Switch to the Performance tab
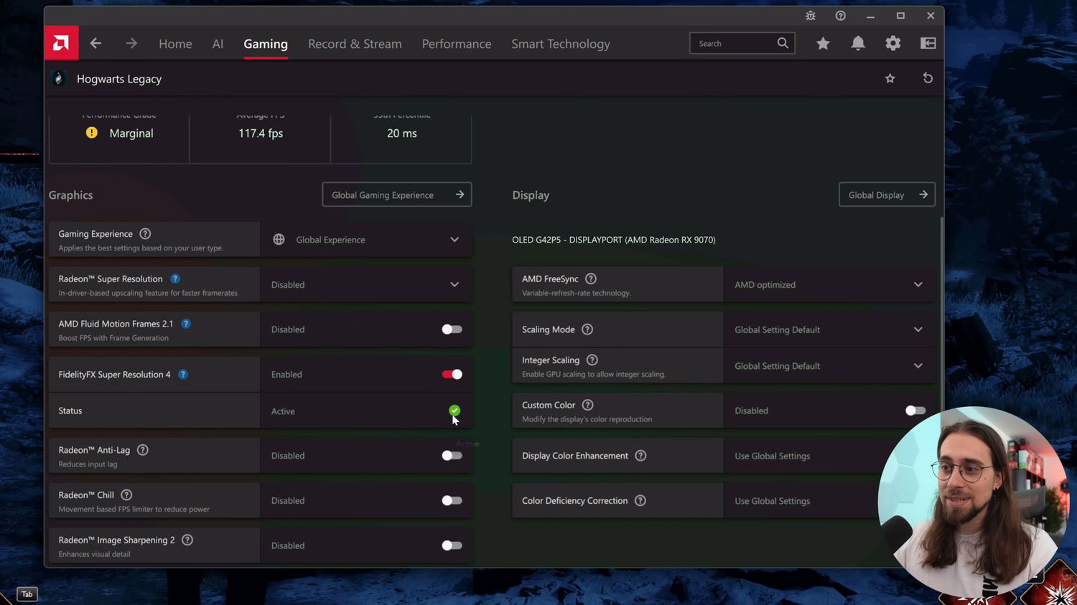1077x605 pixels. [x=457, y=44]
